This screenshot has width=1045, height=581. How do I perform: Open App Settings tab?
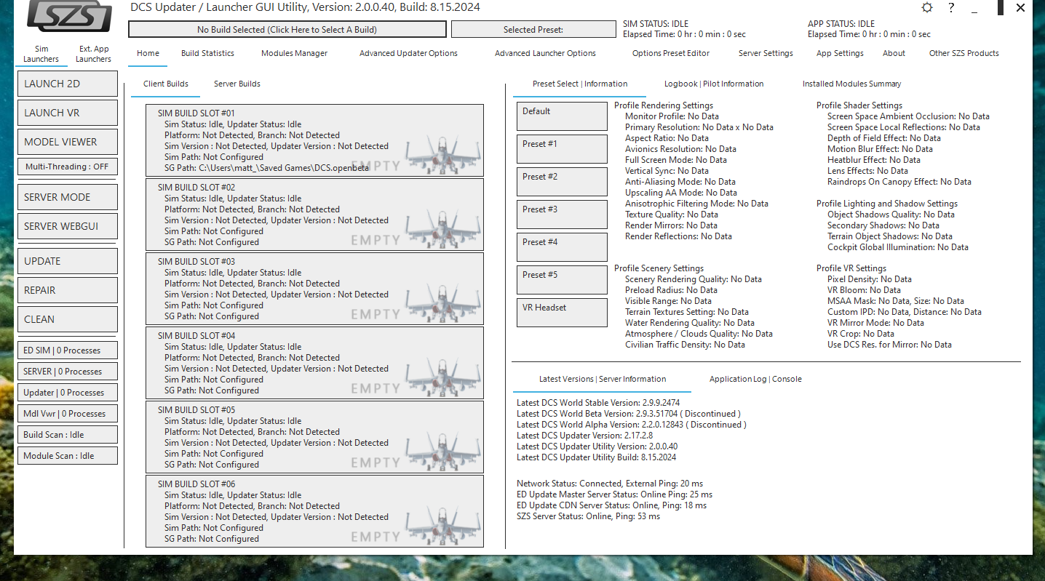coord(840,53)
